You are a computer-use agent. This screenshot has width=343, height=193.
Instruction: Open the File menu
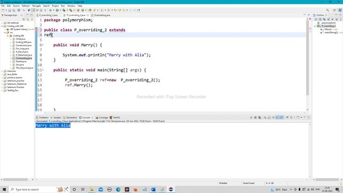coord(3,6)
